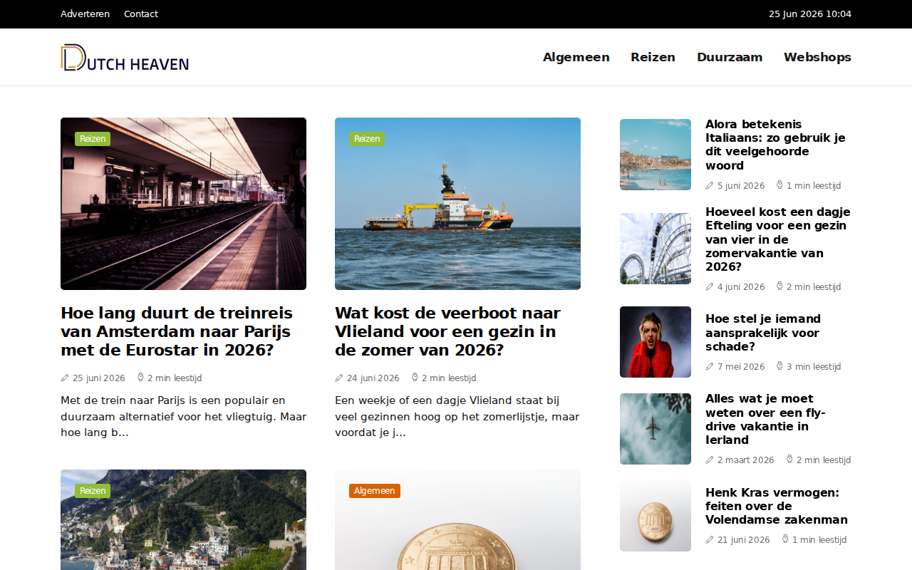Click pencil icon beside 2 maart 2026
The width and height of the screenshot is (912, 570).
tap(710, 460)
